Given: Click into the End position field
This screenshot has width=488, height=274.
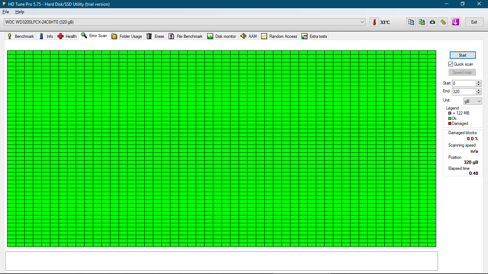Looking at the screenshot, I should tap(464, 92).
